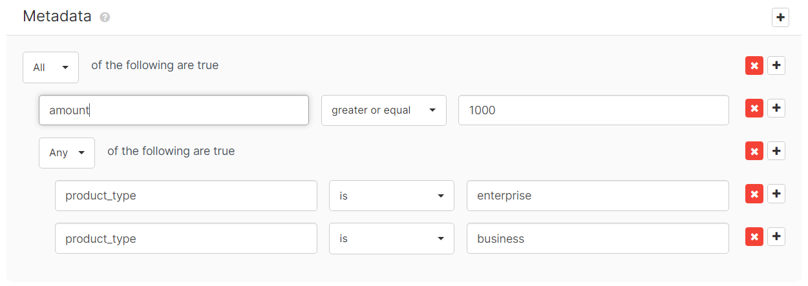
Task: Add a rule to the 'All' group
Action: coord(776,66)
